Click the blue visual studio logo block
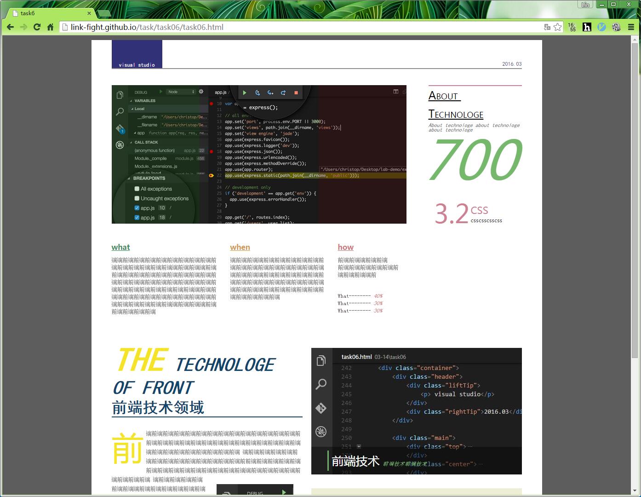This screenshot has width=641, height=497. [137, 54]
